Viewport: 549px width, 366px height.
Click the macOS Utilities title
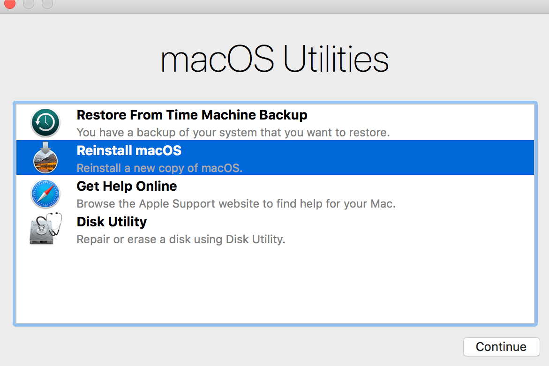(274, 58)
